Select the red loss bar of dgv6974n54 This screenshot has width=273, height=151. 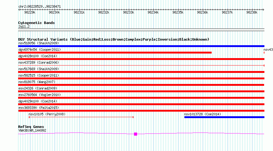115,53
